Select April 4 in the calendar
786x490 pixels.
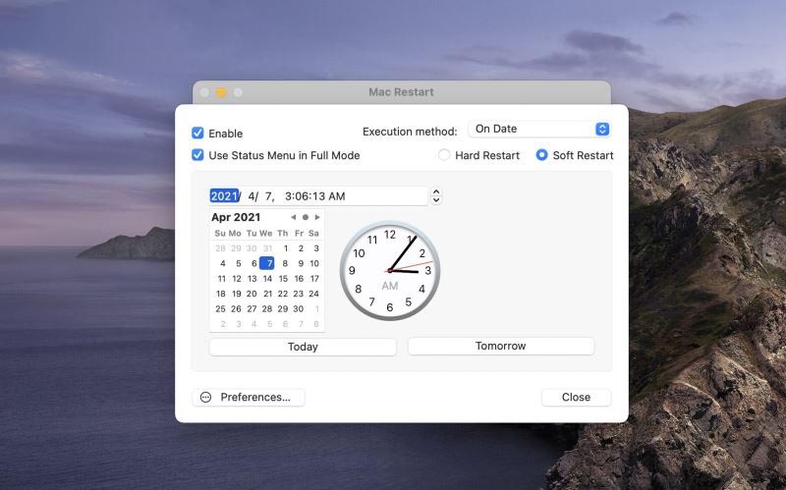(x=223, y=263)
